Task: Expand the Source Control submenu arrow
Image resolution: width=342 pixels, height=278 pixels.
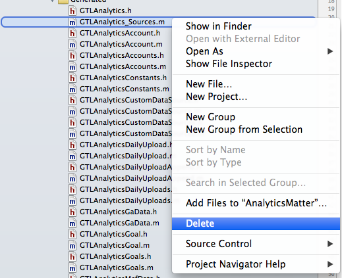Action: pos(330,244)
